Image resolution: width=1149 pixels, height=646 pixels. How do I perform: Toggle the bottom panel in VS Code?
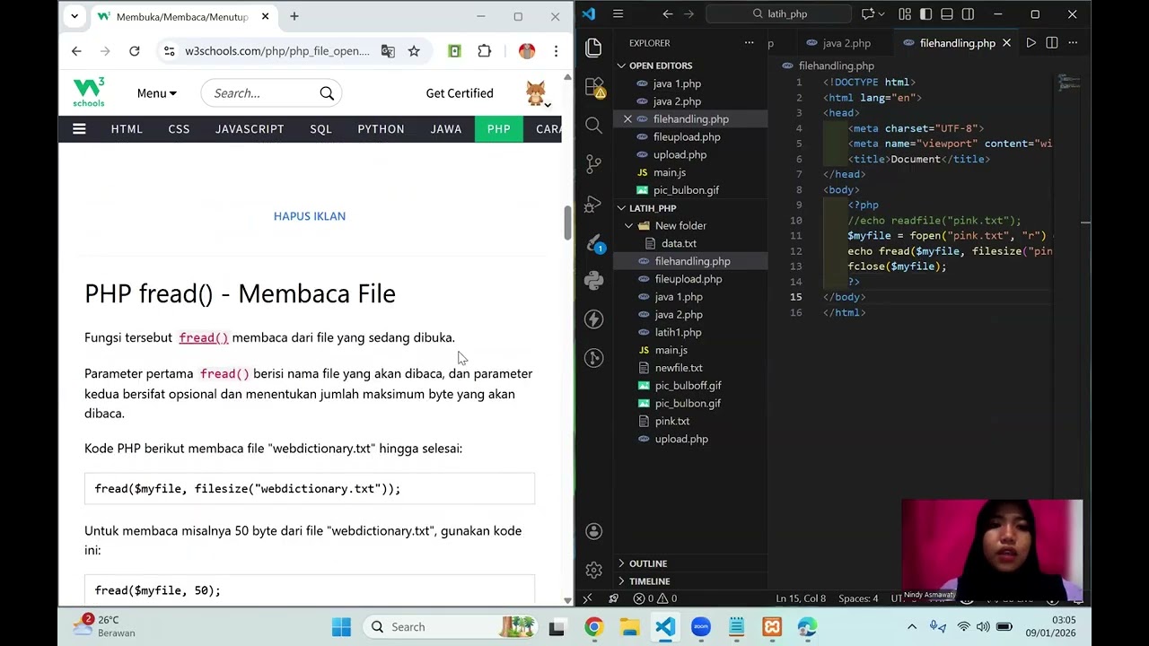[x=946, y=13]
